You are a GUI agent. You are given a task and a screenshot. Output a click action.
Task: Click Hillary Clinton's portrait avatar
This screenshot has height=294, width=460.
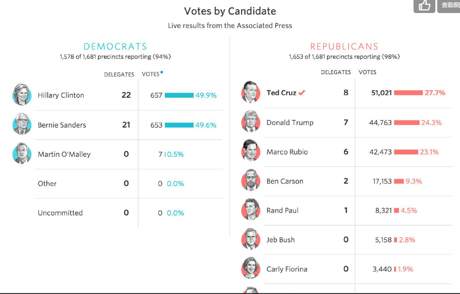click(x=22, y=95)
